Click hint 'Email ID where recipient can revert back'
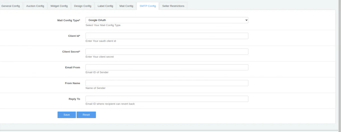341x132 pixels. [x=110, y=104]
